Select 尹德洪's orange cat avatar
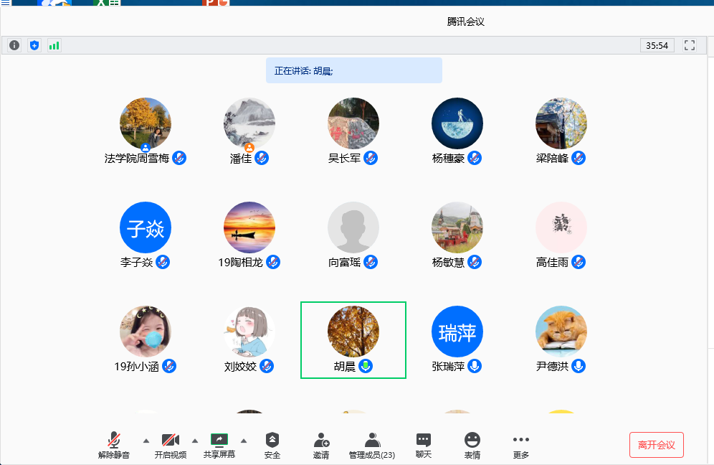 (x=561, y=332)
